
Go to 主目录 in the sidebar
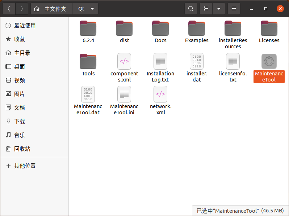coord(34,53)
